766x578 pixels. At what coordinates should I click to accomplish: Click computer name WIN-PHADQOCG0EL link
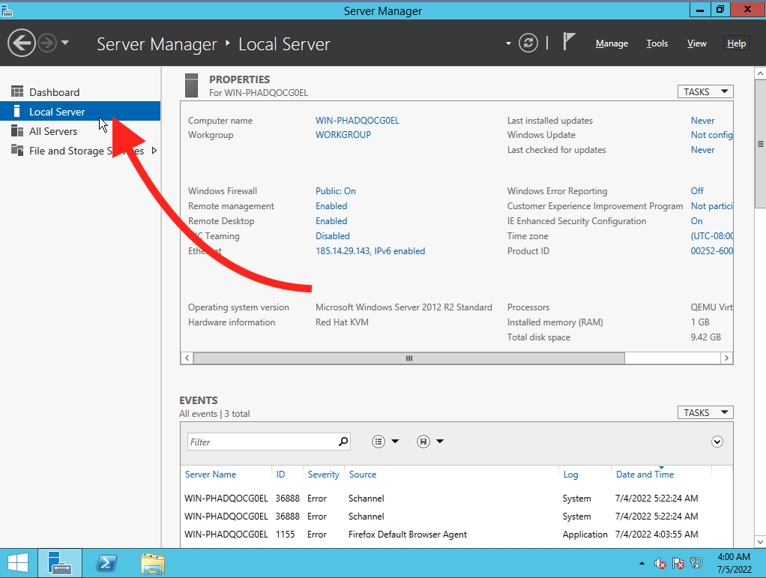pos(357,120)
